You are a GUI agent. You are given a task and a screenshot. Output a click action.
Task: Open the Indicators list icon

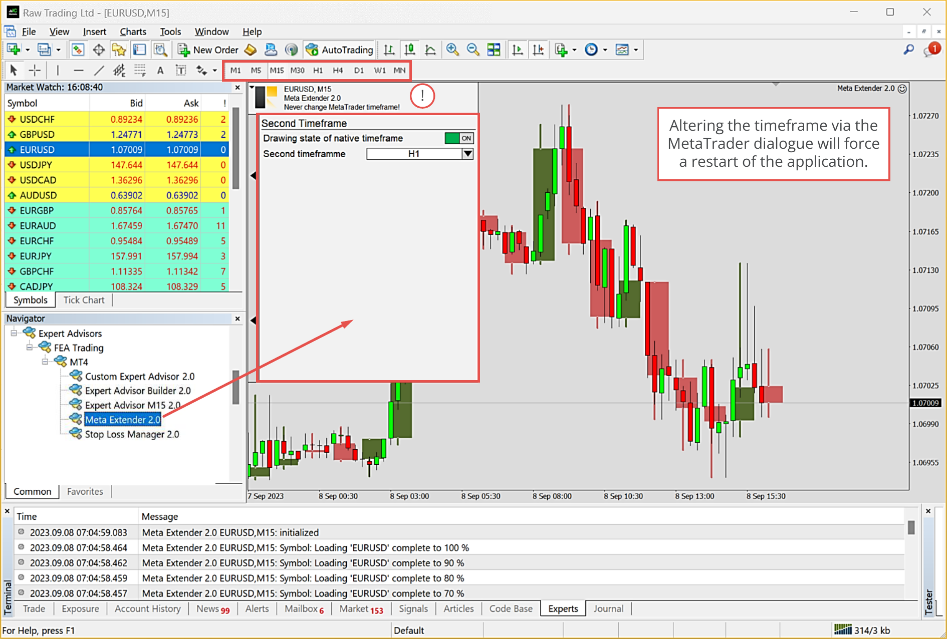coord(561,50)
